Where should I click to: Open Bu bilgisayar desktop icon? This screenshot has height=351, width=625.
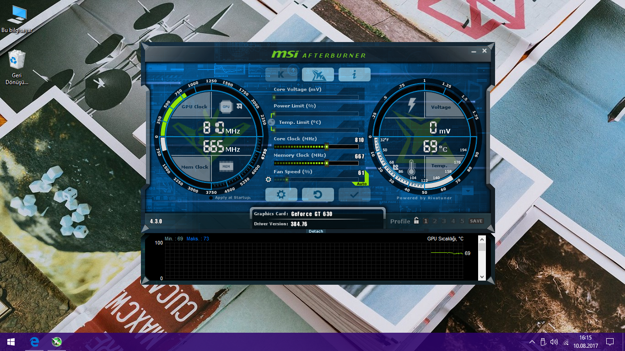point(17,20)
